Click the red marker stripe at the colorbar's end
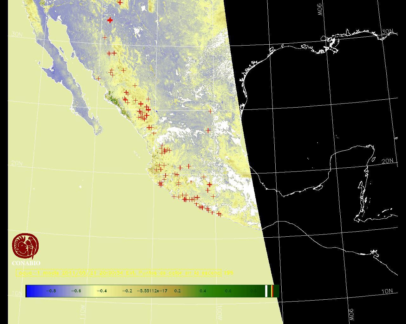The width and height of the screenshot is (406, 324). click(x=272, y=291)
